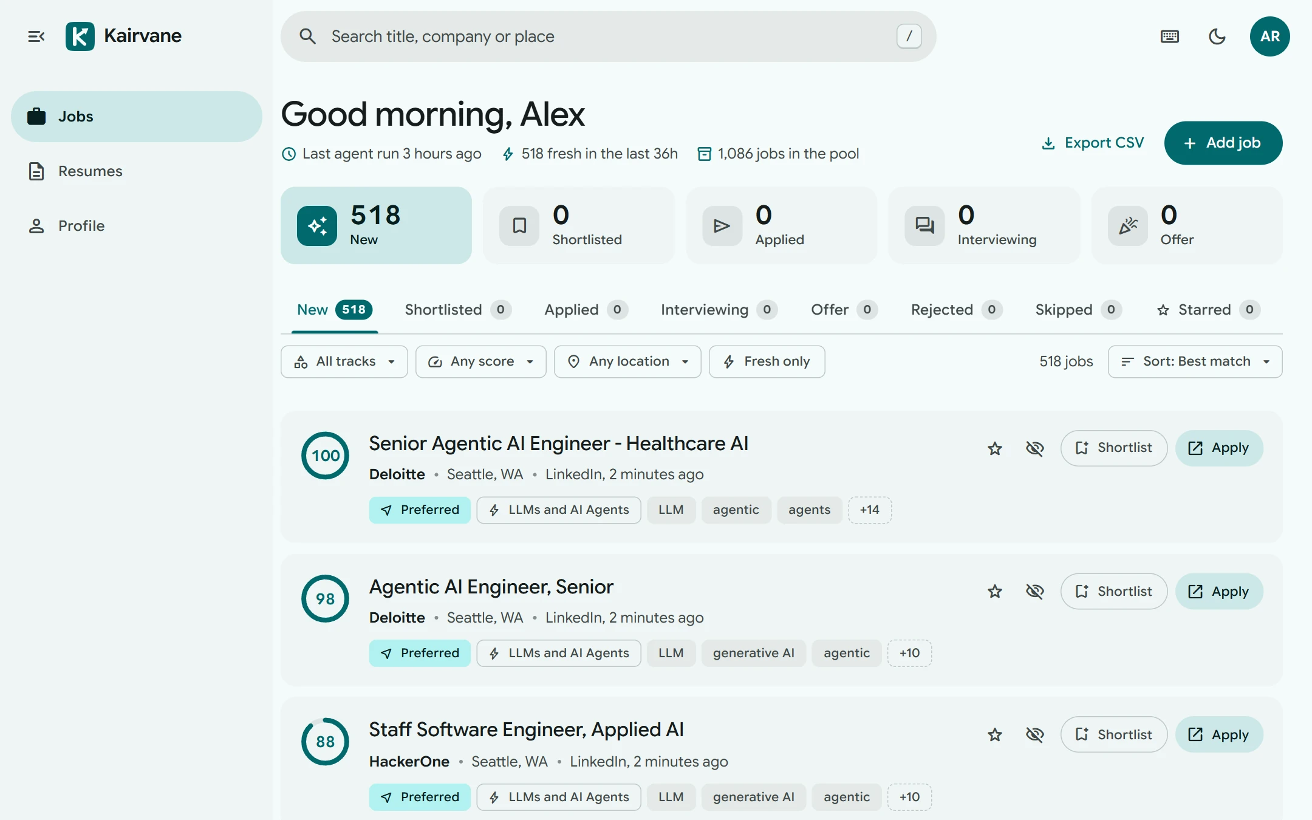Select the Shortlisted stat card
The image size is (1312, 820).
pos(579,225)
